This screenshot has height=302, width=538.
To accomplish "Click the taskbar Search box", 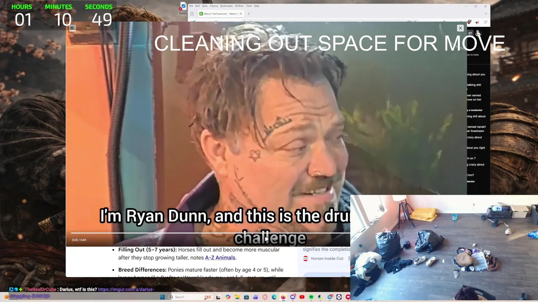I will [x=191, y=297].
